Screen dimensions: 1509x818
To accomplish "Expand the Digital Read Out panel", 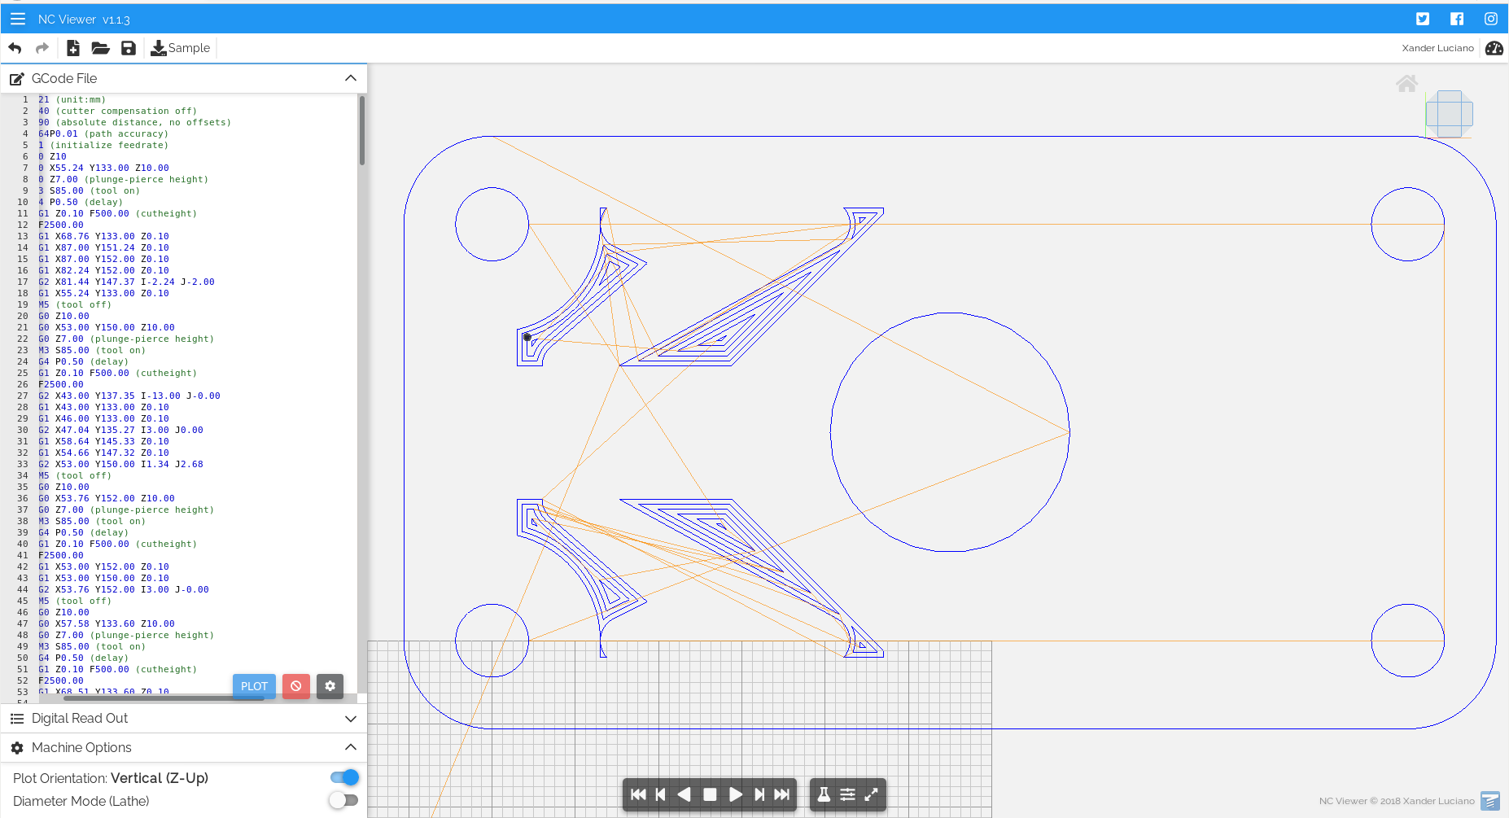I will click(351, 719).
